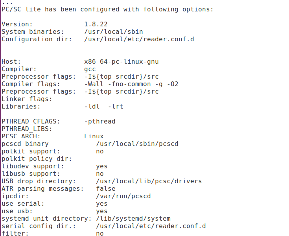Click the polkit policy dir label

click(37, 159)
